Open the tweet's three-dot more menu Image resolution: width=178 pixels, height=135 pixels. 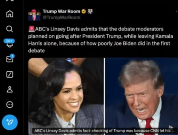tap(177, 11)
